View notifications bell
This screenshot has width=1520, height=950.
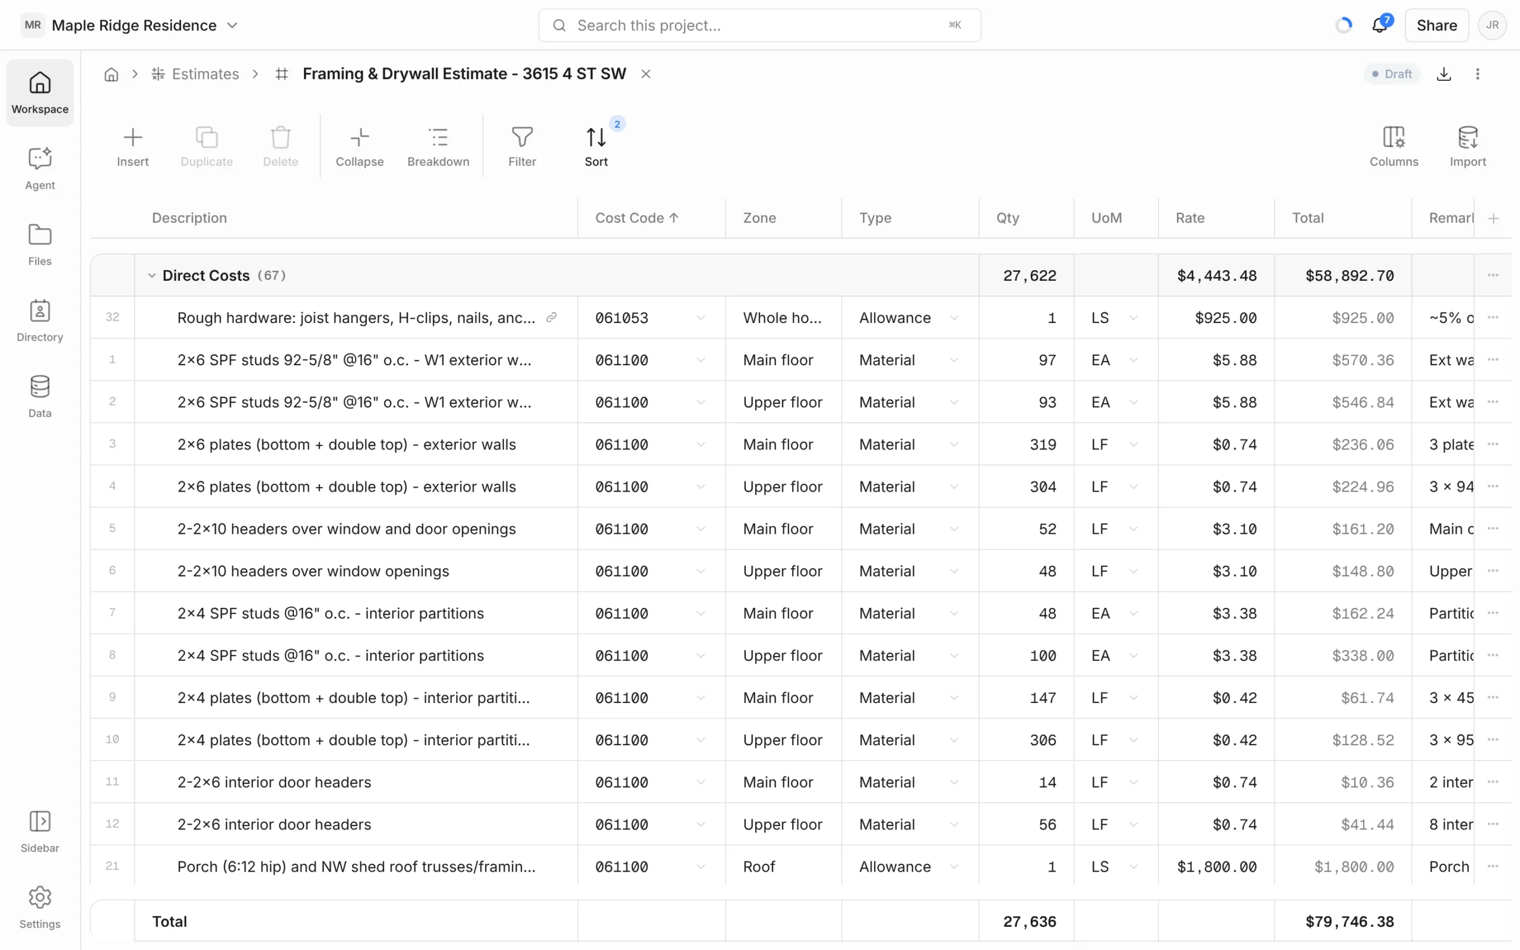tap(1379, 25)
